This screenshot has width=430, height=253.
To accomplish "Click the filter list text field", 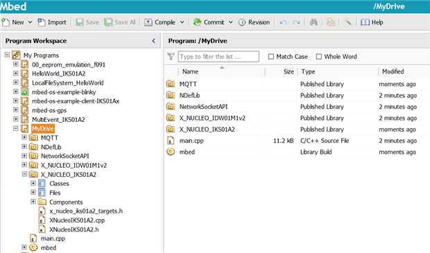I will coord(218,56).
